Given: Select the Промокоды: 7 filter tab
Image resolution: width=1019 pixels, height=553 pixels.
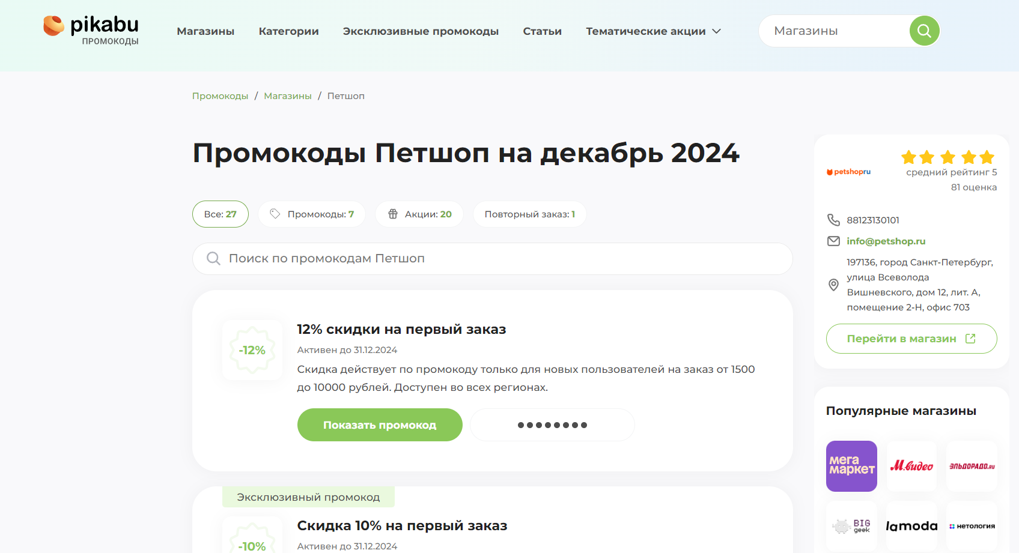Looking at the screenshot, I should click(x=312, y=214).
